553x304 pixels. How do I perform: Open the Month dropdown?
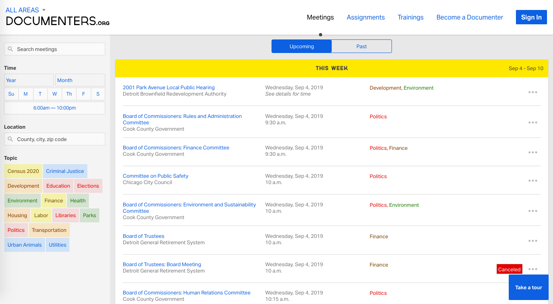80,80
